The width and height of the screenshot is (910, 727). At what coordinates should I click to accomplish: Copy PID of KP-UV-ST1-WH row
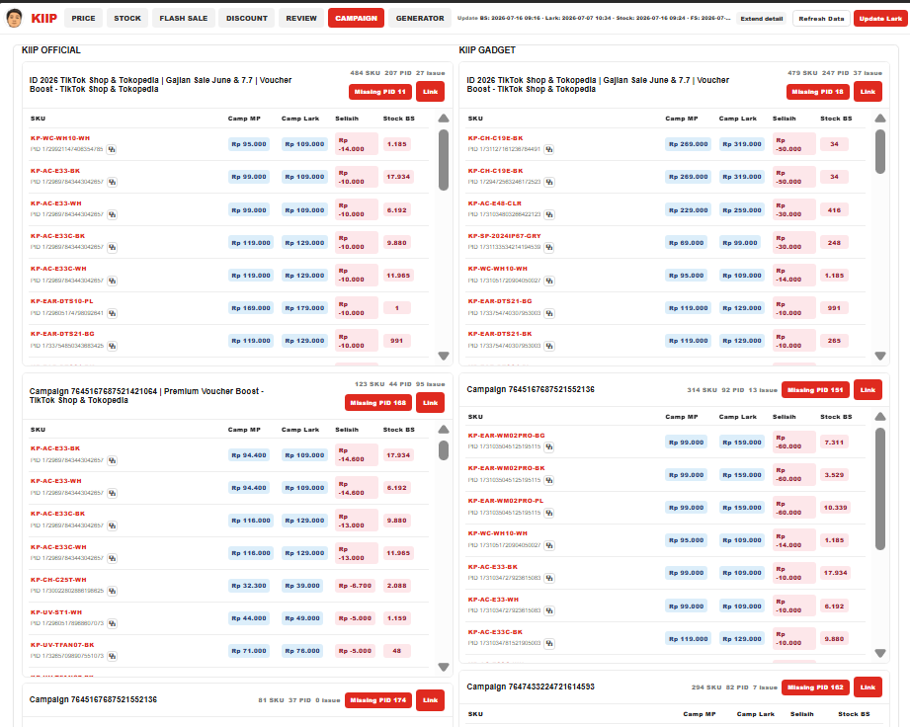tap(112, 623)
